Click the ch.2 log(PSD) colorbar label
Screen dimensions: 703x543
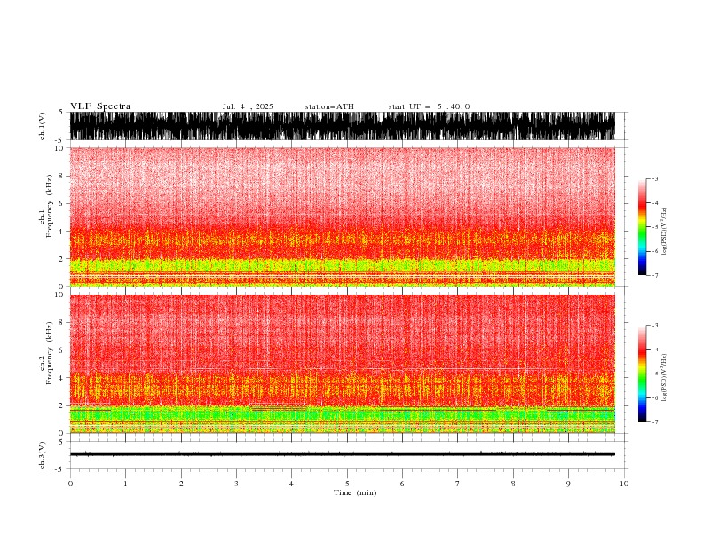click(x=664, y=378)
